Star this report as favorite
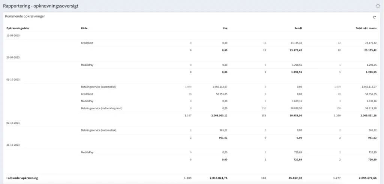 (x=378, y=6)
